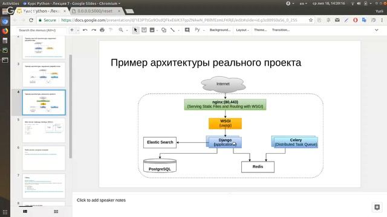
Task: Select the Elastic Search box
Action: pyautogui.click(x=160, y=142)
